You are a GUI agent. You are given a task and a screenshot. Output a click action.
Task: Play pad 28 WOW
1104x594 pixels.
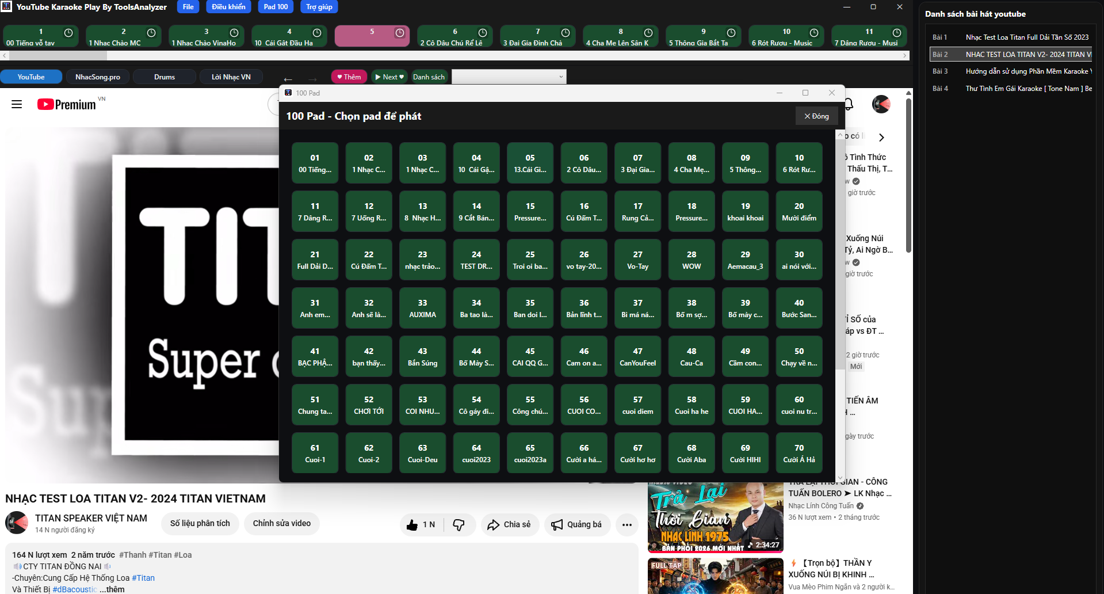[692, 260]
